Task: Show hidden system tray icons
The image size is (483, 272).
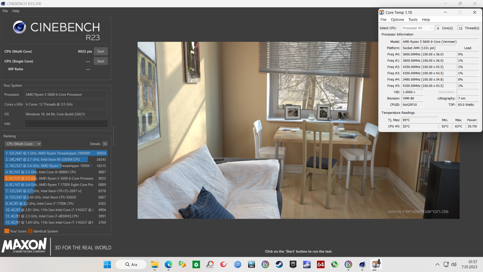Action: pyautogui.click(x=437, y=264)
